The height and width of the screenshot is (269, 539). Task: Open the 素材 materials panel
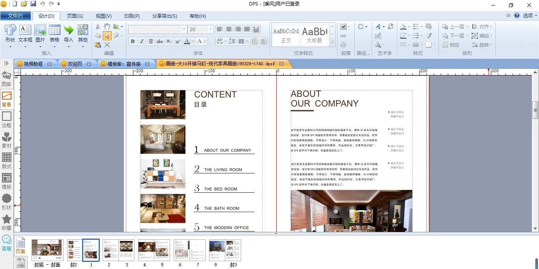tap(6, 141)
